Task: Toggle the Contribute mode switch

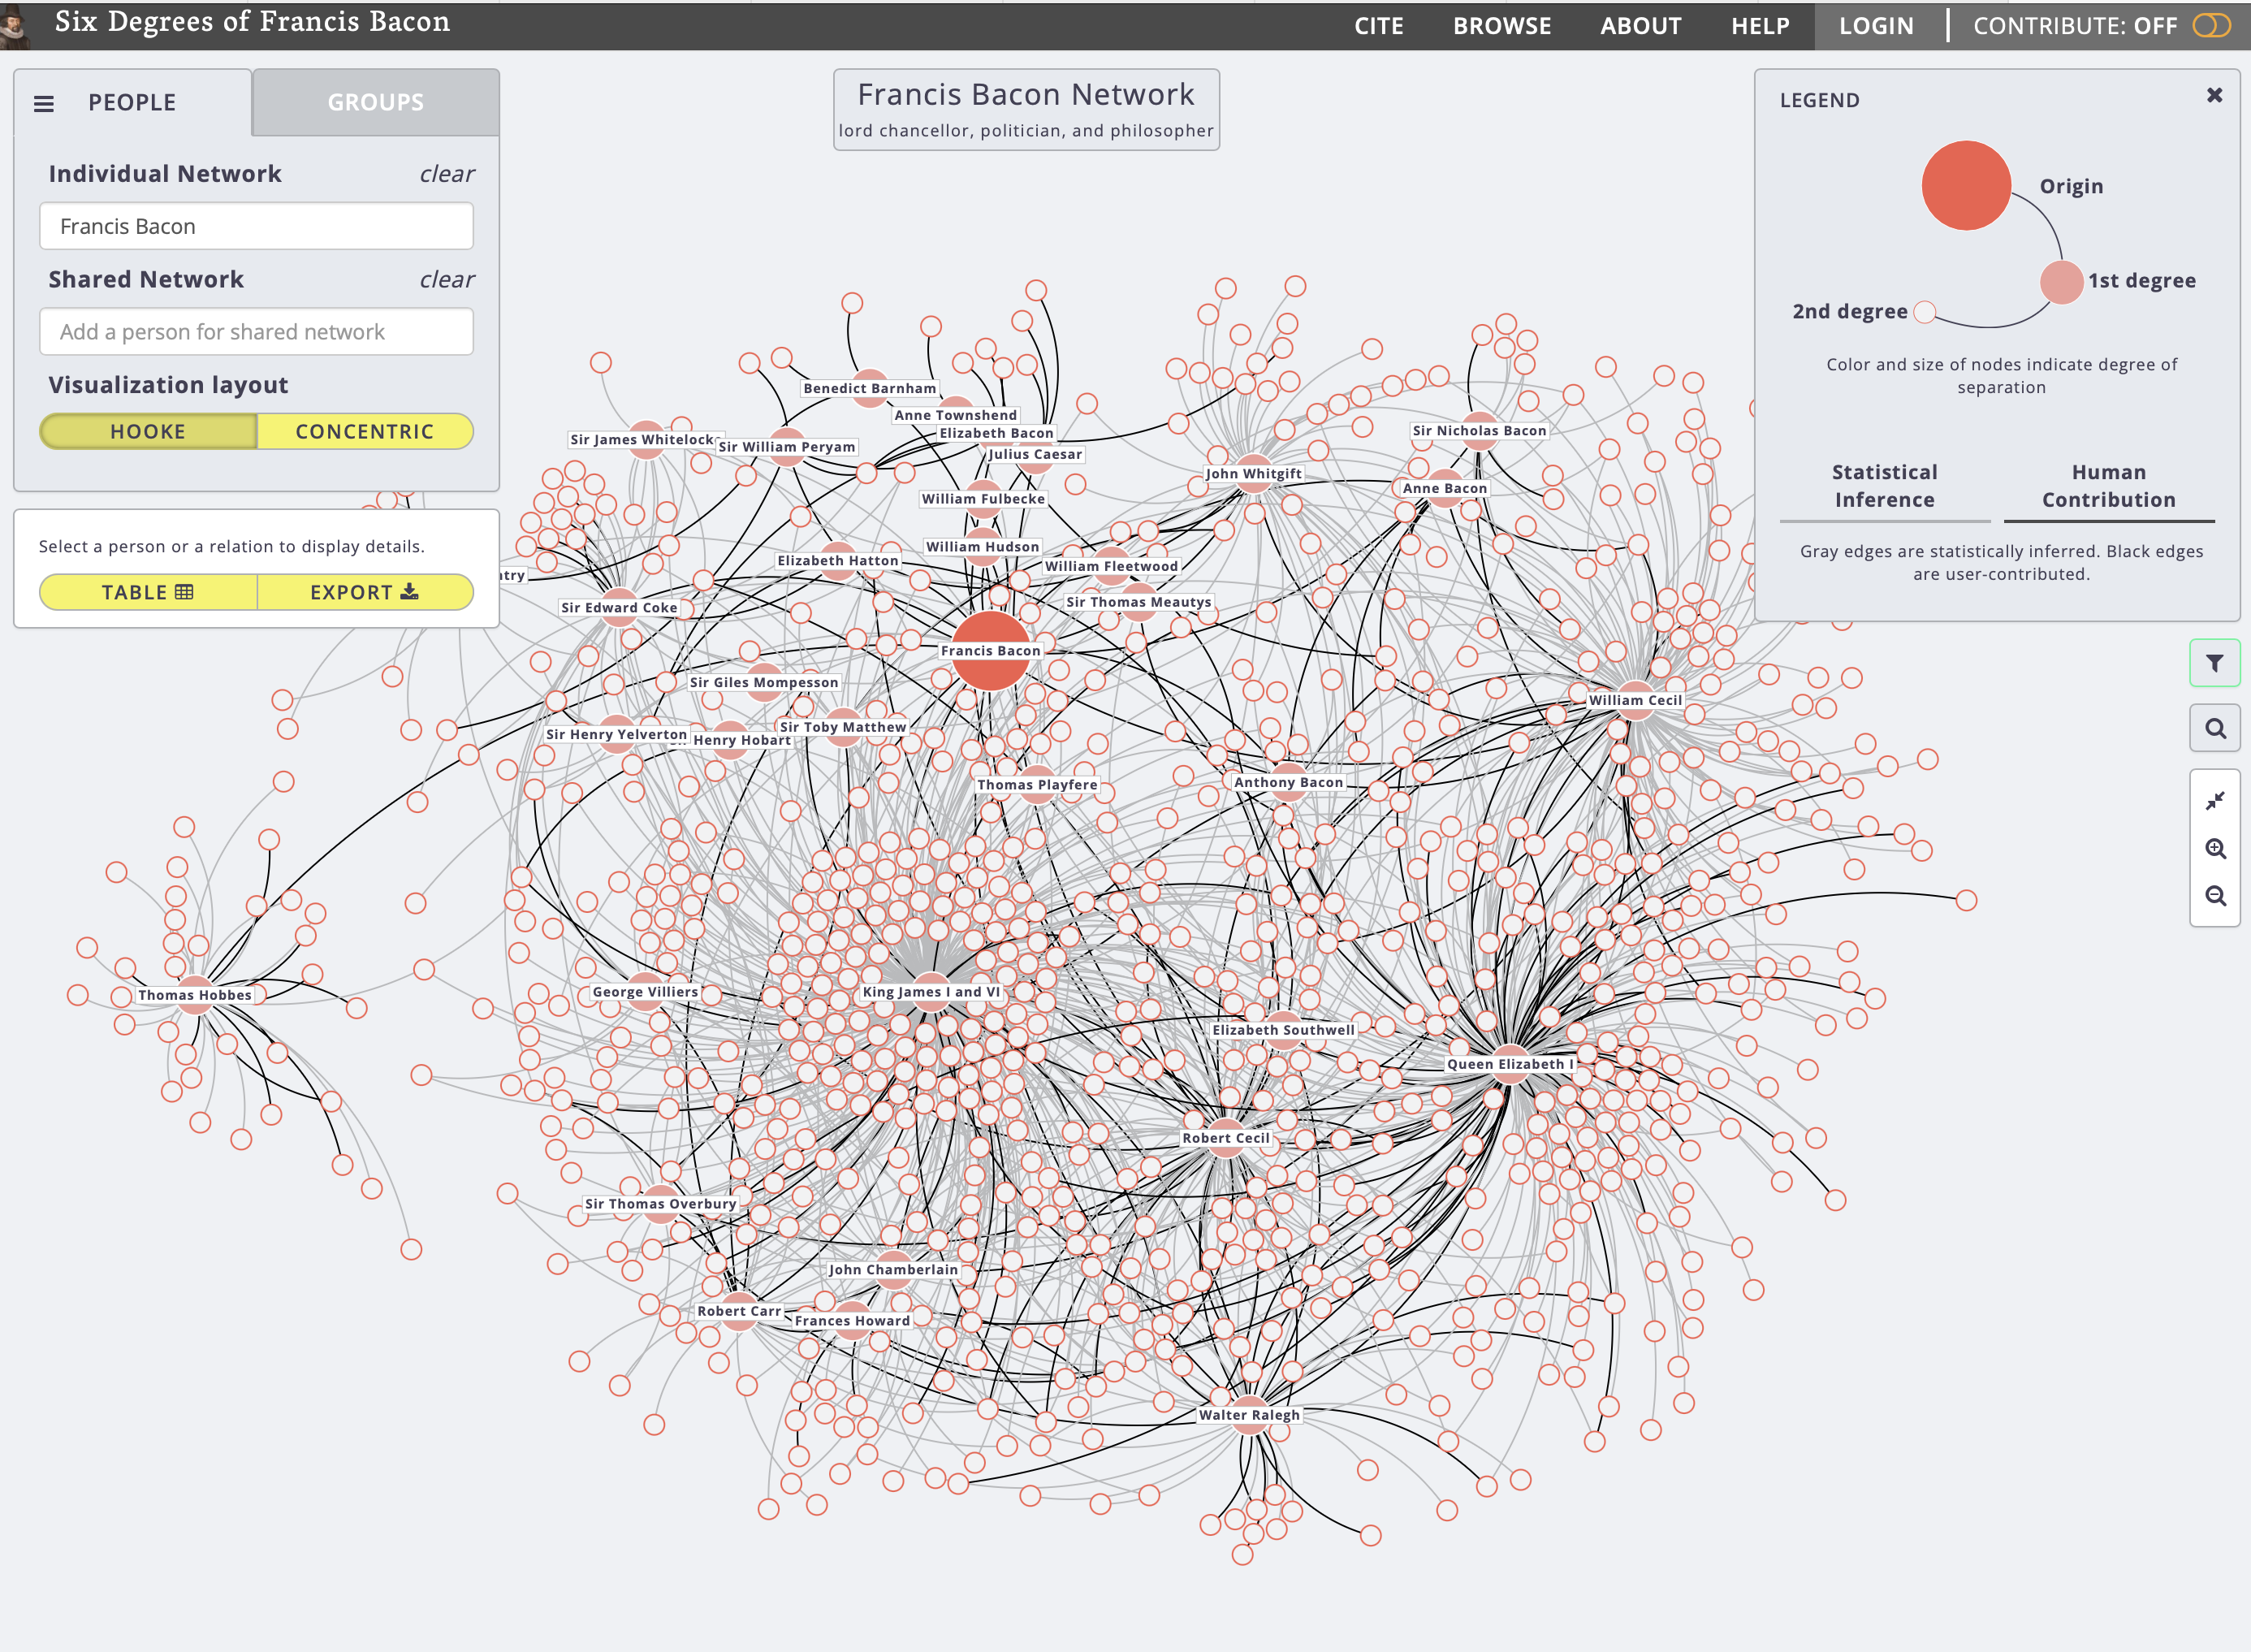Action: 2210,26
